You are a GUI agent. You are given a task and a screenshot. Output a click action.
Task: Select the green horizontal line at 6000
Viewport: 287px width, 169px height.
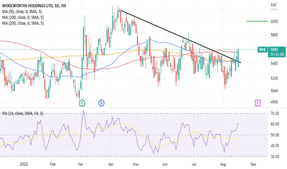[x=257, y=21]
